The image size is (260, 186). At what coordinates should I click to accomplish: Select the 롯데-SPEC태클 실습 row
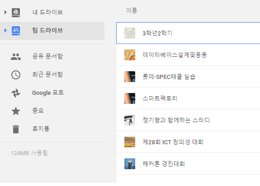tap(188, 77)
